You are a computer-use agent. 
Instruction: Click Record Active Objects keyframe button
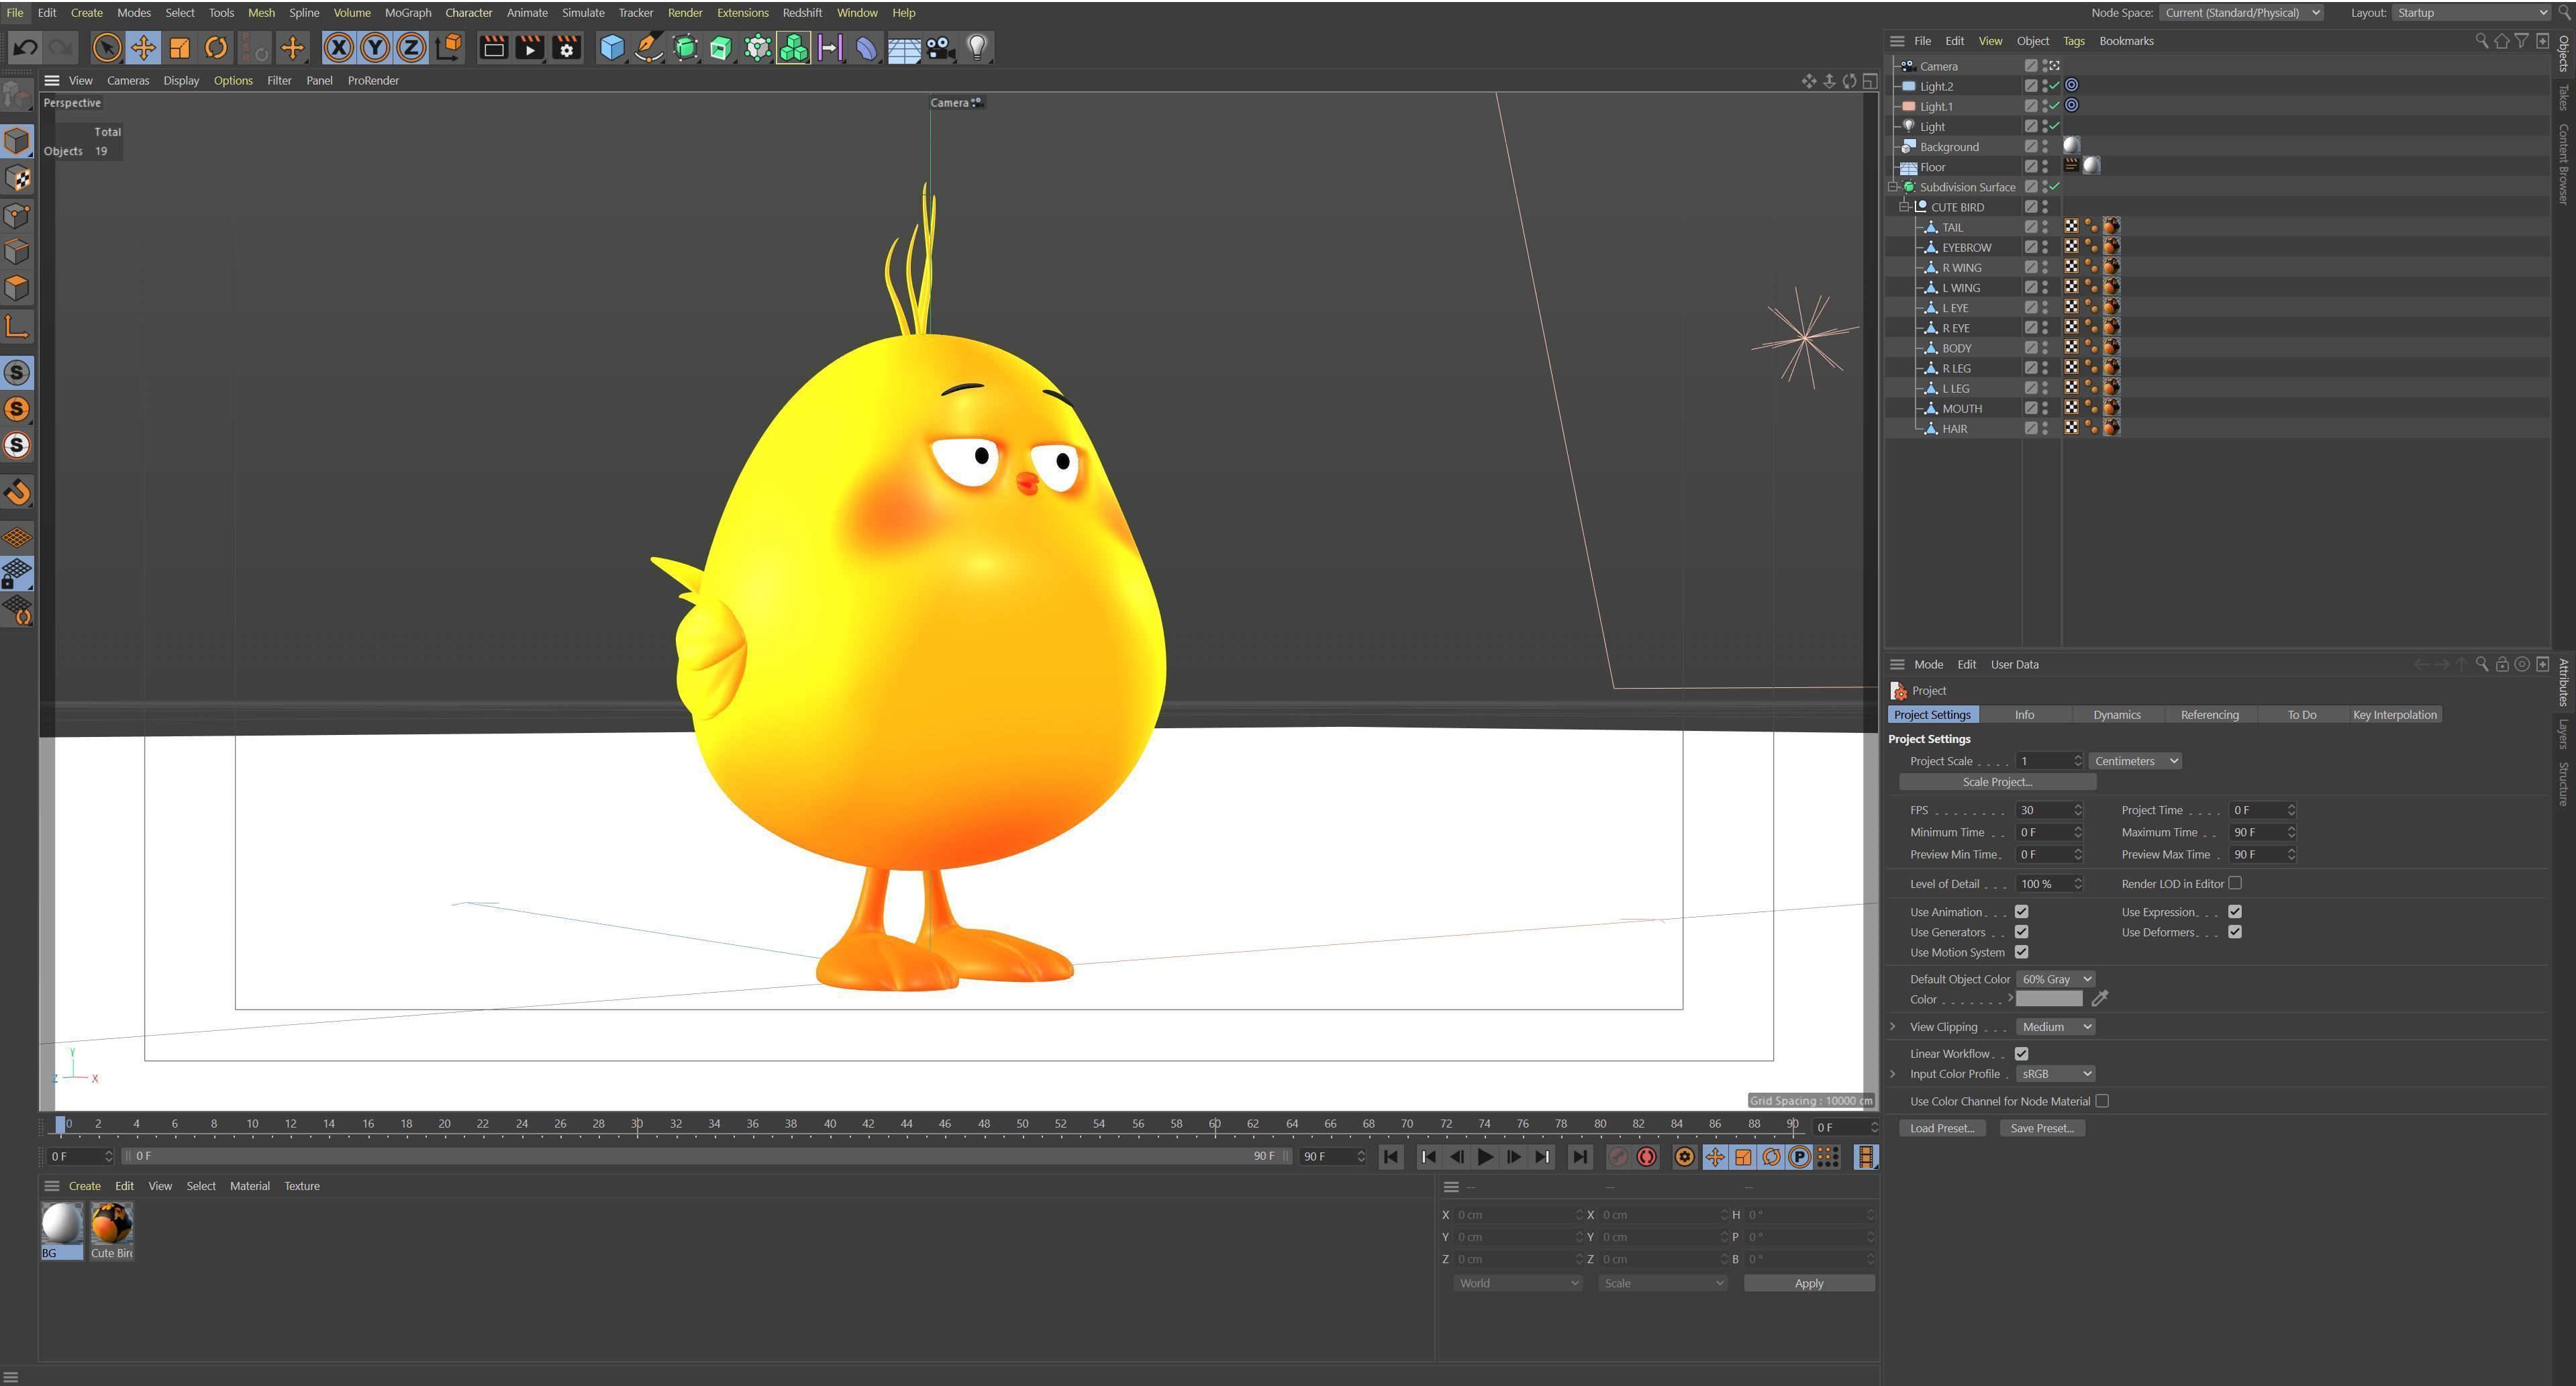point(1617,1157)
